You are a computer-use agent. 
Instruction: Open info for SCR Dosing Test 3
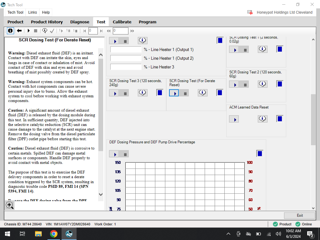pos(142,93)
